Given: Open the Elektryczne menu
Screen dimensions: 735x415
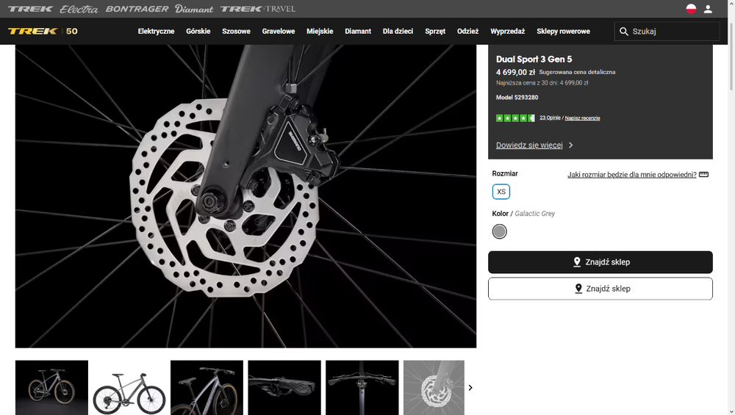Looking at the screenshot, I should tap(156, 32).
